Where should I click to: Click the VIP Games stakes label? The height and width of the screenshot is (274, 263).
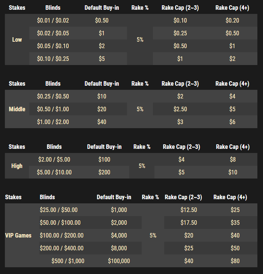point(18,235)
